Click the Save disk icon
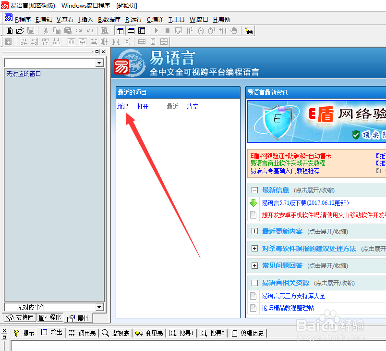 click(x=31, y=31)
